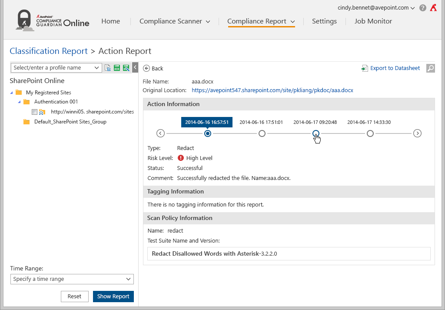Check the winni05 sharepoint site checkbox
The image size is (445, 310).
tap(35, 112)
